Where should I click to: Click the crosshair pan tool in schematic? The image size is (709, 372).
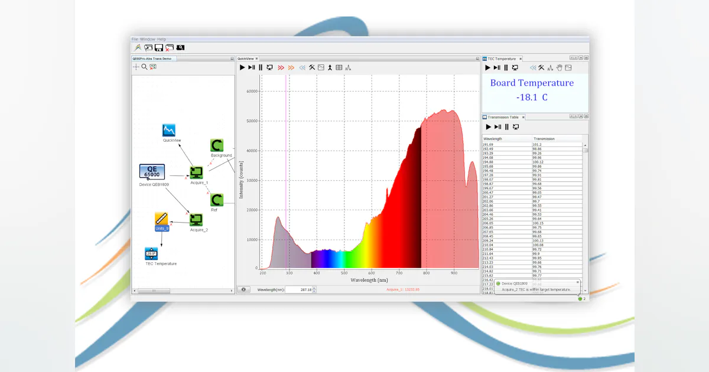(x=136, y=67)
